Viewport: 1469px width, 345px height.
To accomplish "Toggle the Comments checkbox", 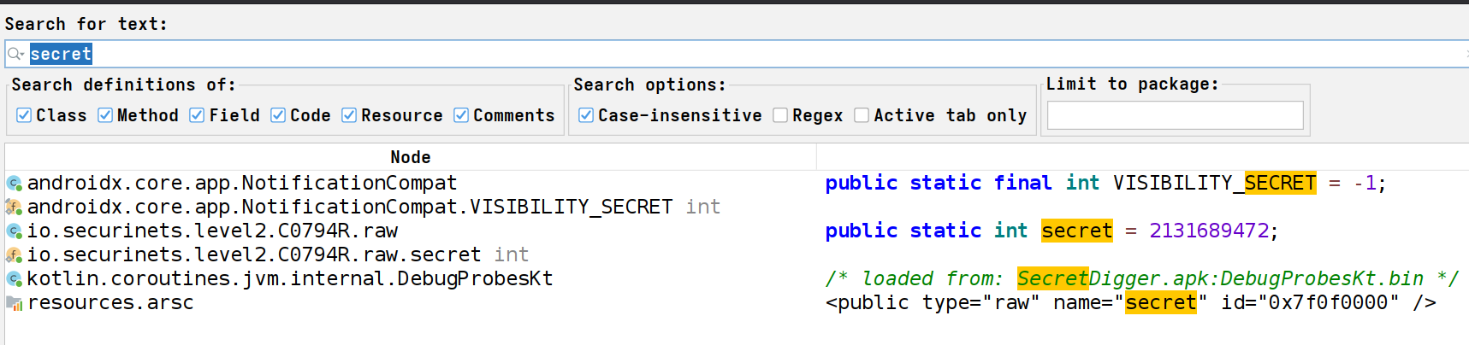I will coord(461,115).
